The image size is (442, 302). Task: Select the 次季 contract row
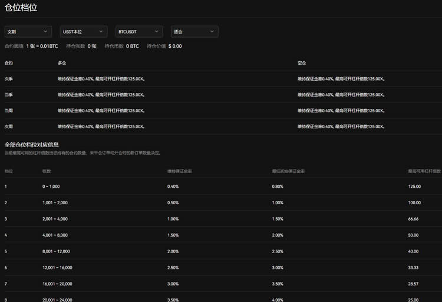[x=9, y=78]
